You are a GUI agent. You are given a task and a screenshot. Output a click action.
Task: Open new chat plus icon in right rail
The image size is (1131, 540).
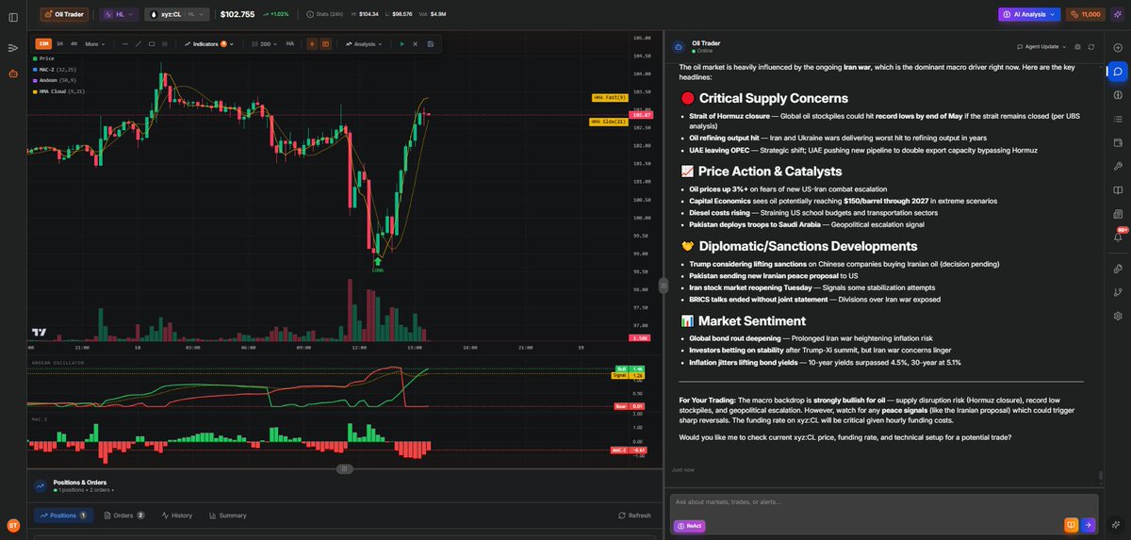(1117, 46)
